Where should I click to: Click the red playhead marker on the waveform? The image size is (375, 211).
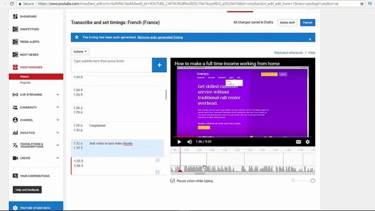point(180,171)
